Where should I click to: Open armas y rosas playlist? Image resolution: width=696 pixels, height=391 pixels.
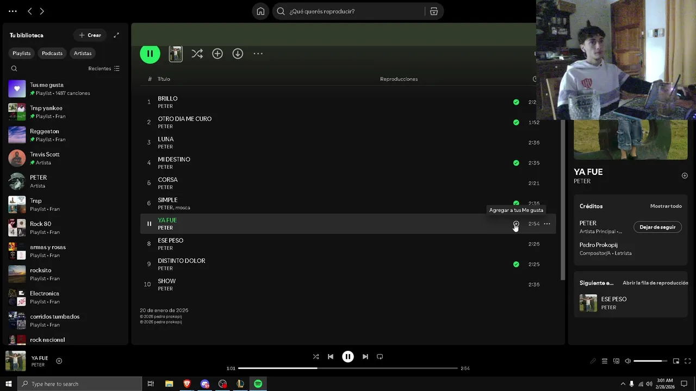(65, 251)
